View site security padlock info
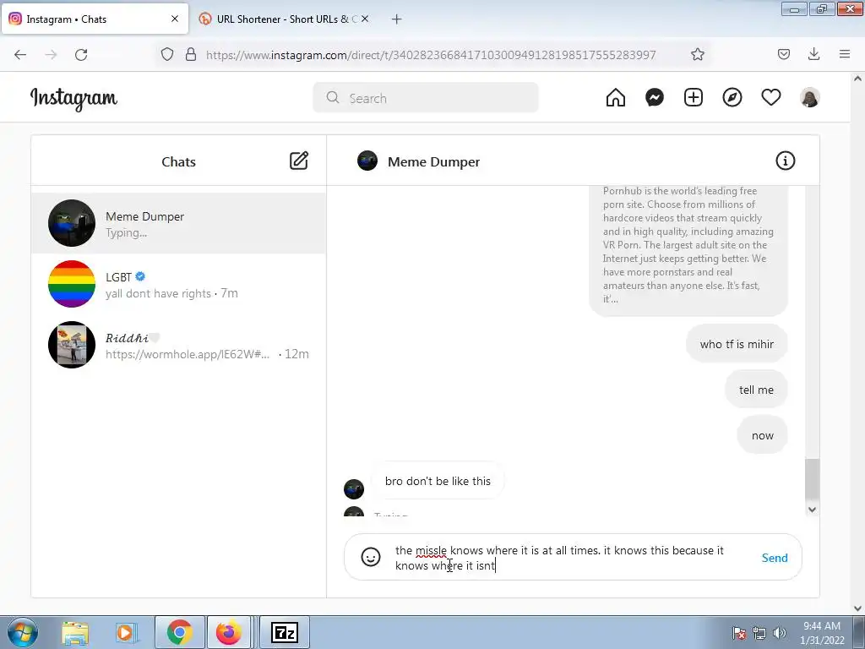The width and height of the screenshot is (865, 649). coord(191,54)
